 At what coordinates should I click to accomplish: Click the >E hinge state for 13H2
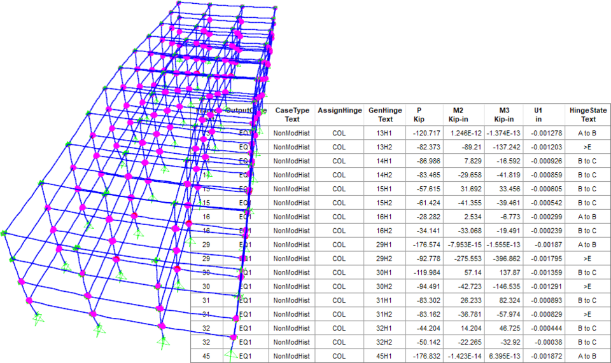pyautogui.click(x=588, y=147)
